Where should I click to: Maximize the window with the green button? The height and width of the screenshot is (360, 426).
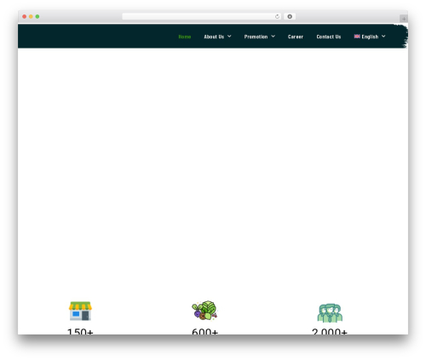(x=37, y=16)
